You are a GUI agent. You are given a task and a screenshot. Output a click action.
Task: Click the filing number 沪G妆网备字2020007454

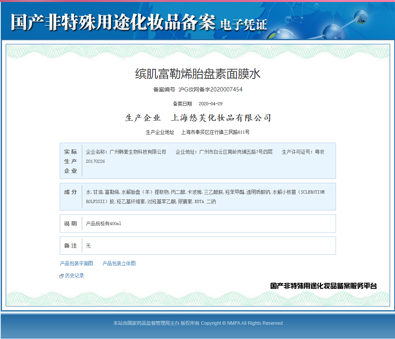210,89
